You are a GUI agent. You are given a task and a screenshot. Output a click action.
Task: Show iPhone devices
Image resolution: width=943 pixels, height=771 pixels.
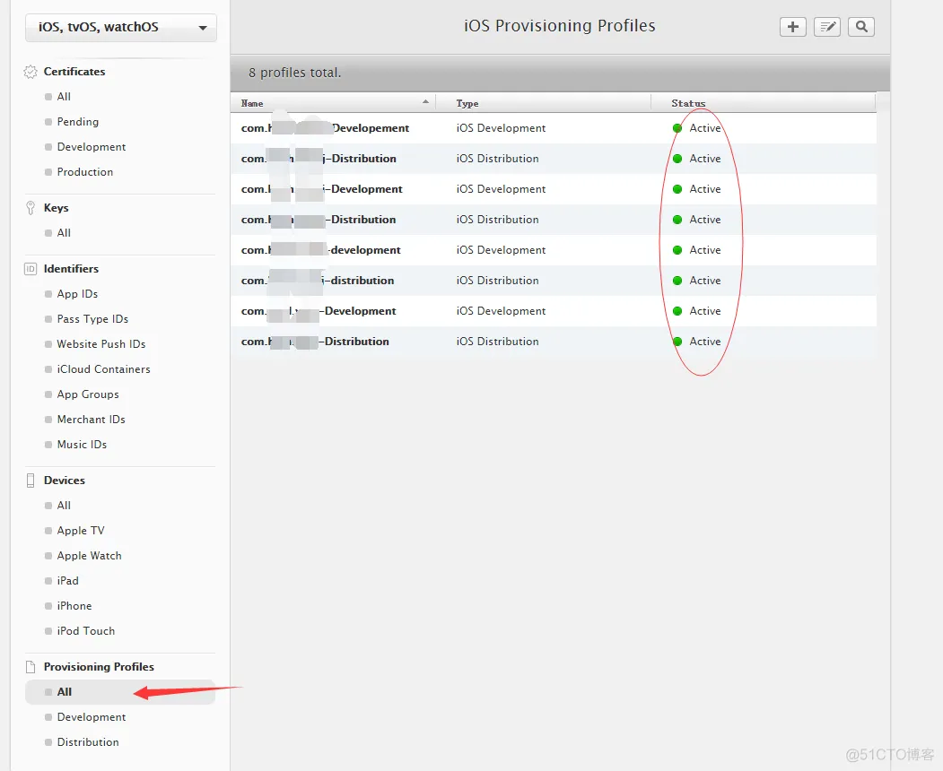pyautogui.click(x=74, y=606)
